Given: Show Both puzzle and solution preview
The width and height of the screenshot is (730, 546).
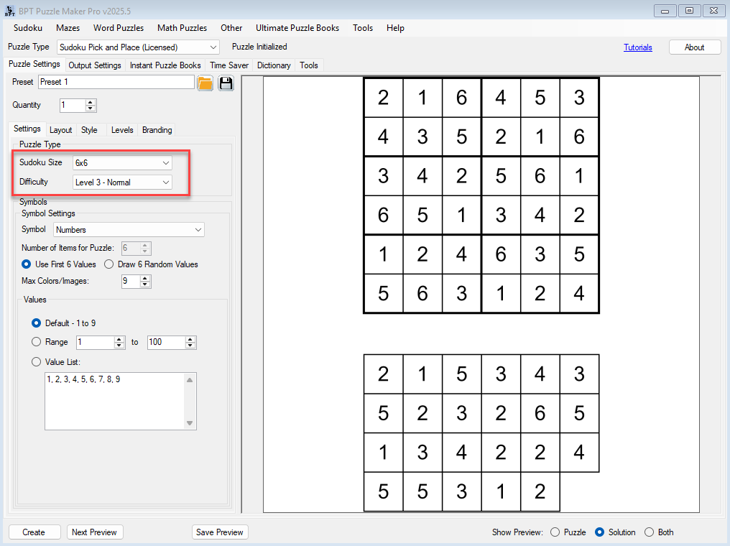Looking at the screenshot, I should click(650, 532).
